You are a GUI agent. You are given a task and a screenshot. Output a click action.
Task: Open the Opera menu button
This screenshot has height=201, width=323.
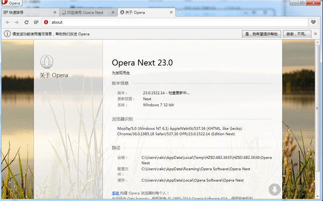[x=11, y=3]
